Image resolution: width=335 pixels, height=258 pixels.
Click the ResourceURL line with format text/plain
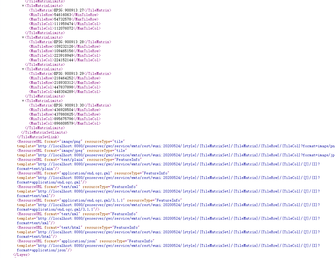[x=79, y=160]
